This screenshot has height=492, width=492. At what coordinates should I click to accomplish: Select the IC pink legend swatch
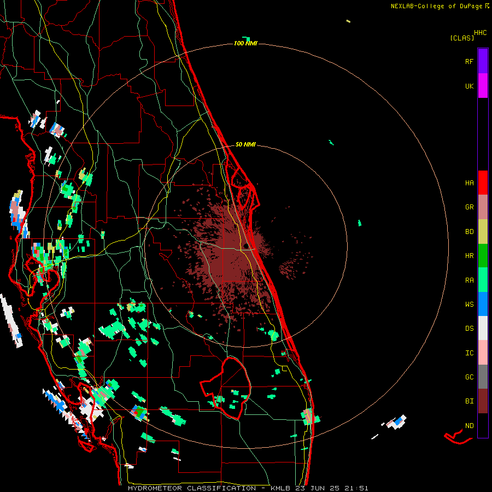pyautogui.click(x=483, y=353)
